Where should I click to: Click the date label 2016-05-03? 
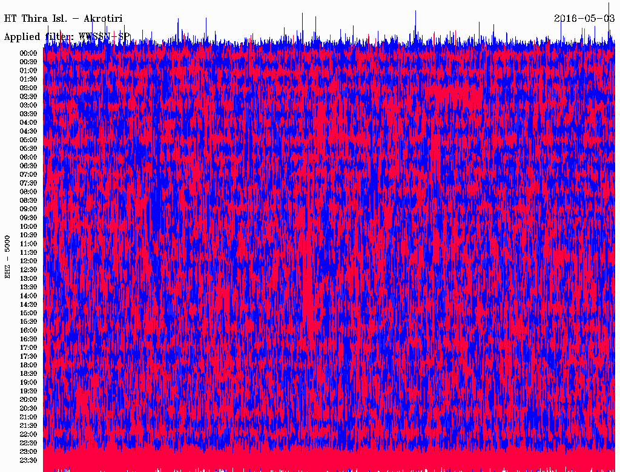click(x=584, y=18)
